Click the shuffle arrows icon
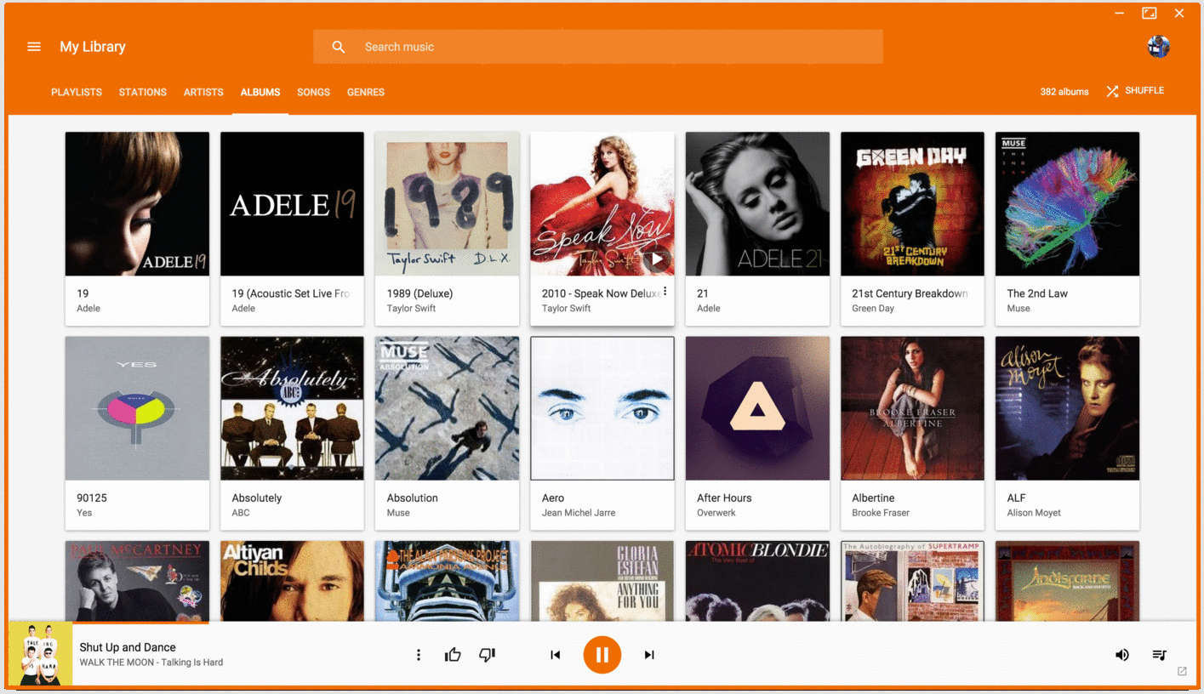Screen dimensions: 1204x694 tap(1112, 91)
